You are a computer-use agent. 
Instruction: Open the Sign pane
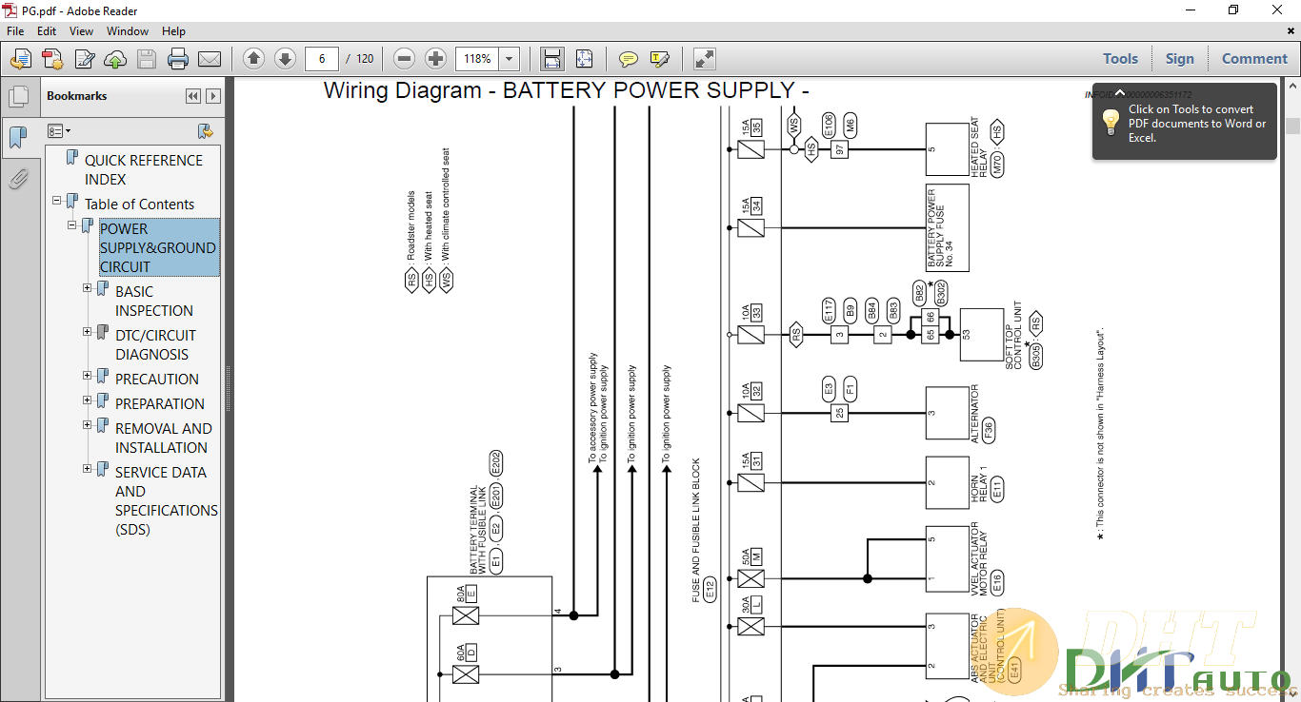pos(1179,59)
